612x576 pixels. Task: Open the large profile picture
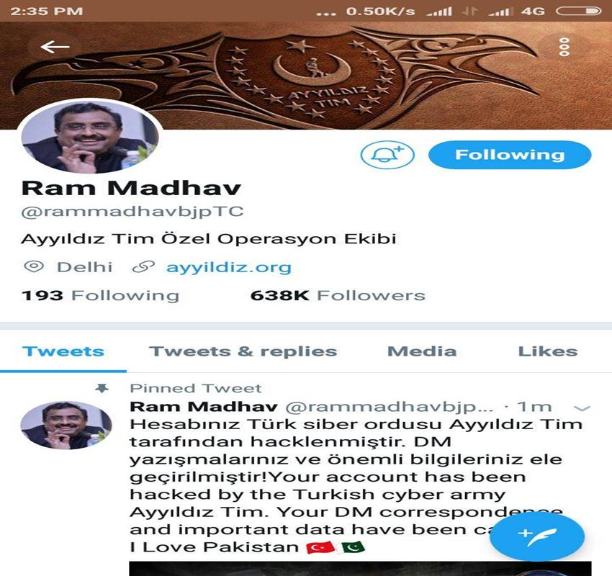pyautogui.click(x=90, y=137)
